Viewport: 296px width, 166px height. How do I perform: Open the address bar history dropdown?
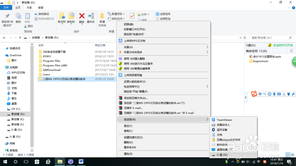(240, 38)
